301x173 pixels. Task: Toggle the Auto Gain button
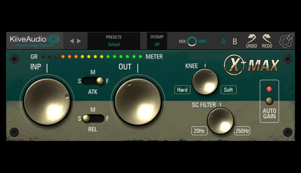[x=269, y=101]
